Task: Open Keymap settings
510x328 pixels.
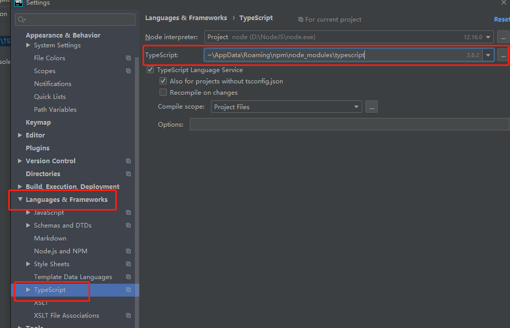Action: coord(39,123)
